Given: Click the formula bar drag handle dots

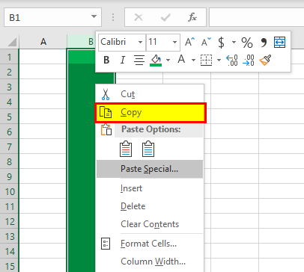Looking at the screenshot, I should pos(113,17).
